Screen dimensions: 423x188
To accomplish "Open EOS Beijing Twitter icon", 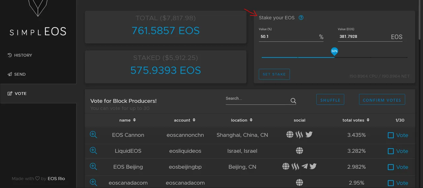I will point(313,166).
